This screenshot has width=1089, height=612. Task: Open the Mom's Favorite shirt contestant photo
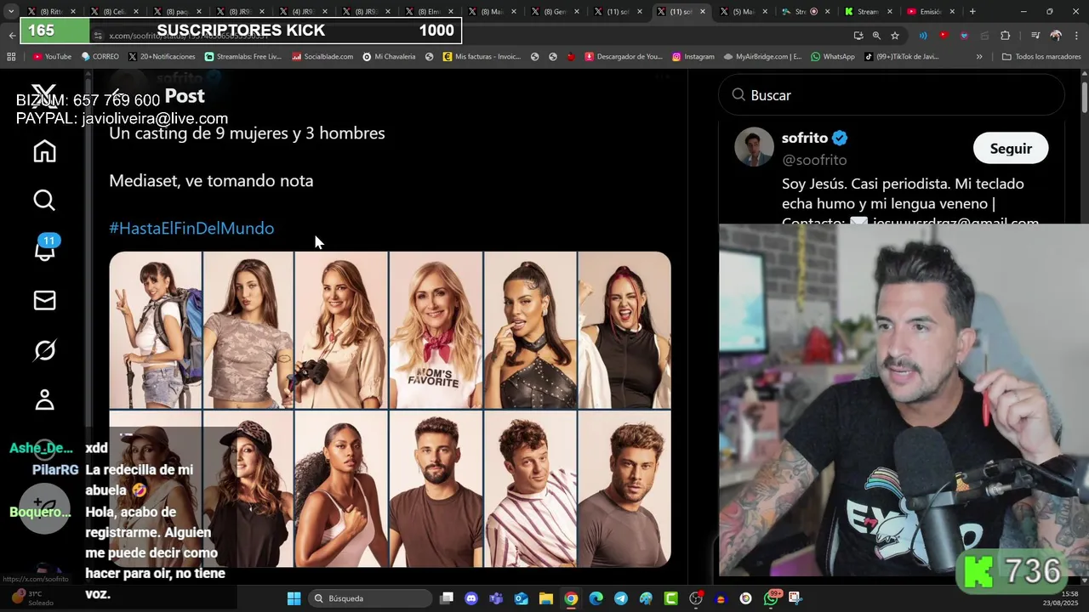pyautogui.click(x=436, y=330)
